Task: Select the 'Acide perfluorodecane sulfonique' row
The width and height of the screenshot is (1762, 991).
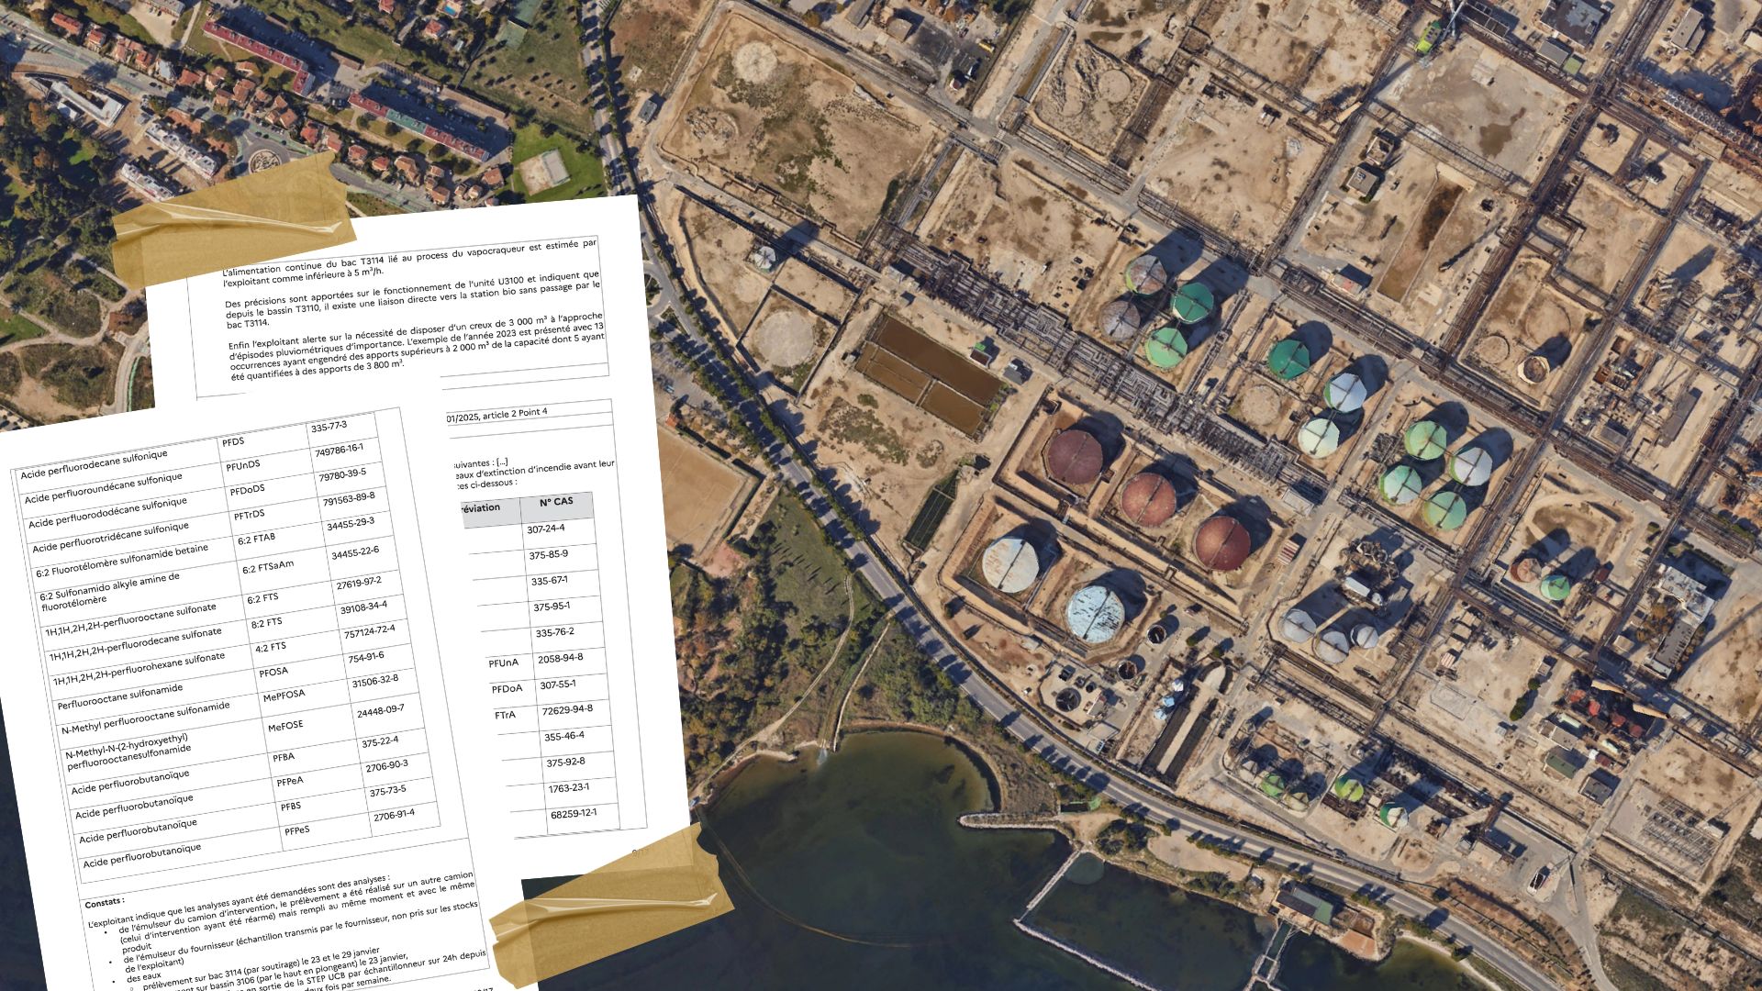Action: [x=95, y=463]
